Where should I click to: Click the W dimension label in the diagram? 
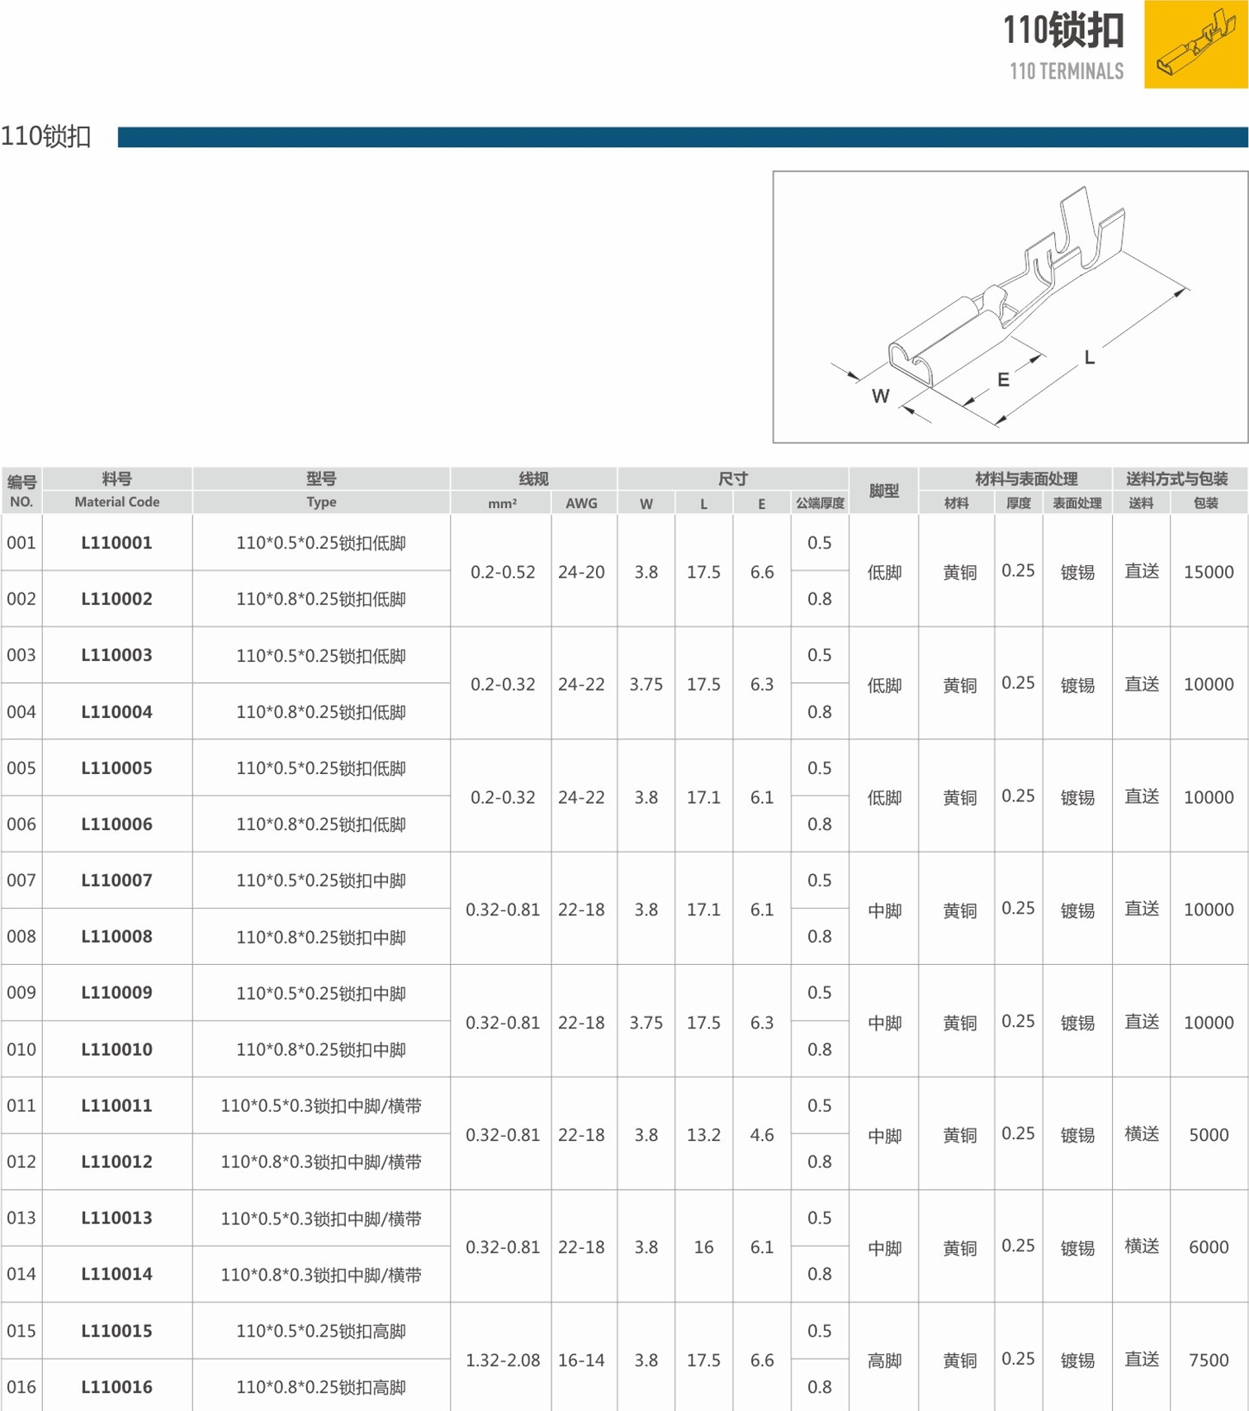click(x=880, y=397)
